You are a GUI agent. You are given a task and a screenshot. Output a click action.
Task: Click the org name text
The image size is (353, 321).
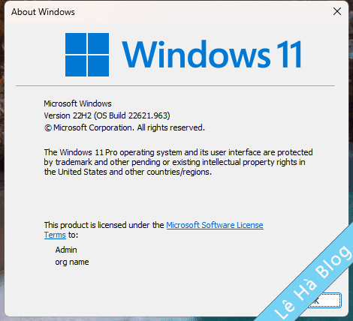pos(72,262)
